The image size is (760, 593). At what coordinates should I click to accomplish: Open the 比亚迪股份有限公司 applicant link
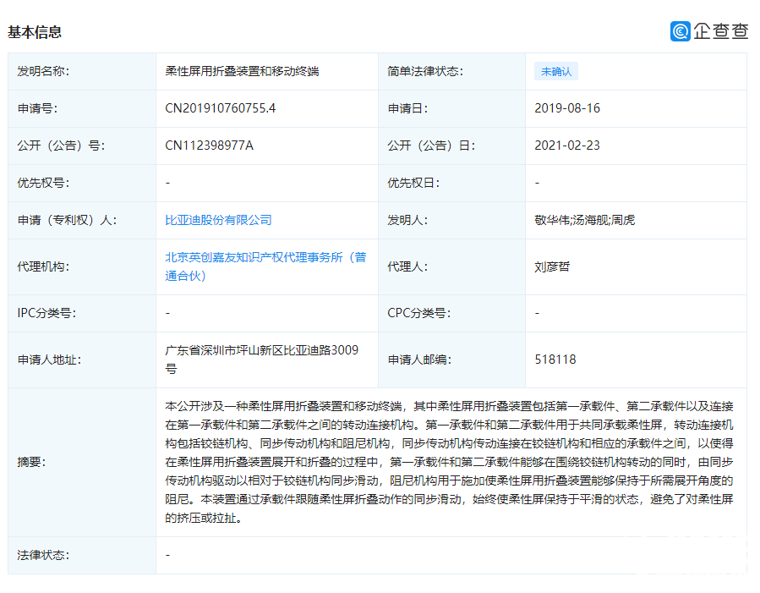[218, 220]
